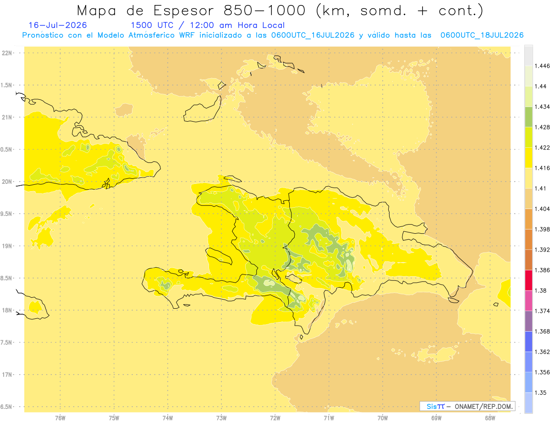
Task: Click the '69W' longitude label
Action: click(436, 418)
